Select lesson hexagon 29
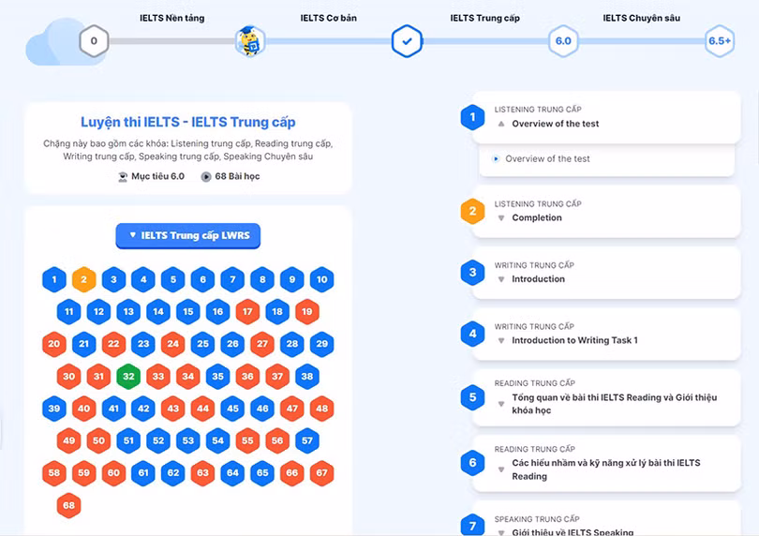 [x=322, y=344]
